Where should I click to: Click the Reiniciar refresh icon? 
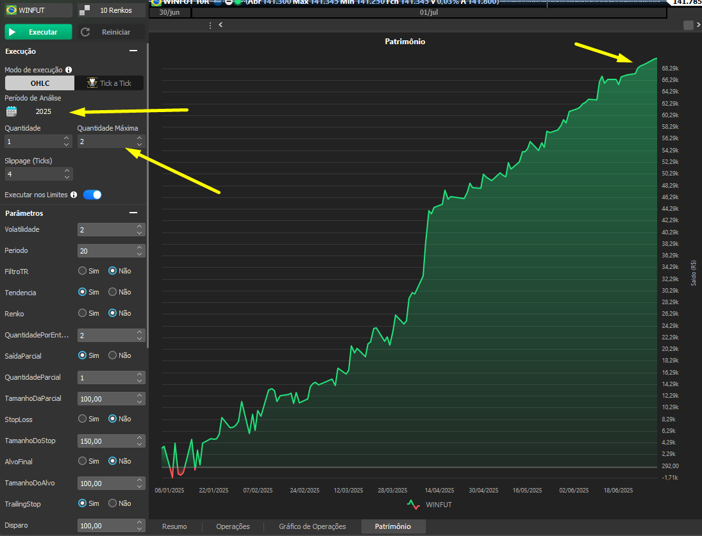[85, 32]
